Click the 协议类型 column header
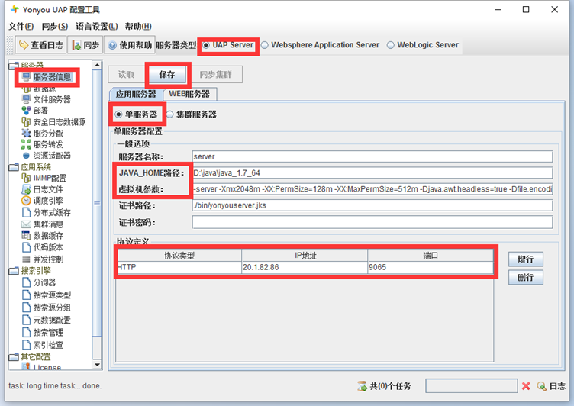The height and width of the screenshot is (406, 574). [179, 256]
